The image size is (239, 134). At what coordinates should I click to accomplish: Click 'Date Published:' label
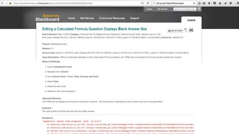point(50,34)
